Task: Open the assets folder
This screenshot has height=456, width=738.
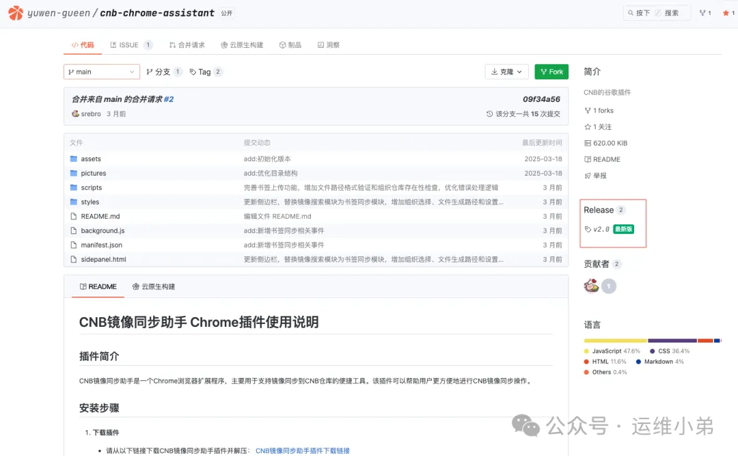Action: (91, 159)
